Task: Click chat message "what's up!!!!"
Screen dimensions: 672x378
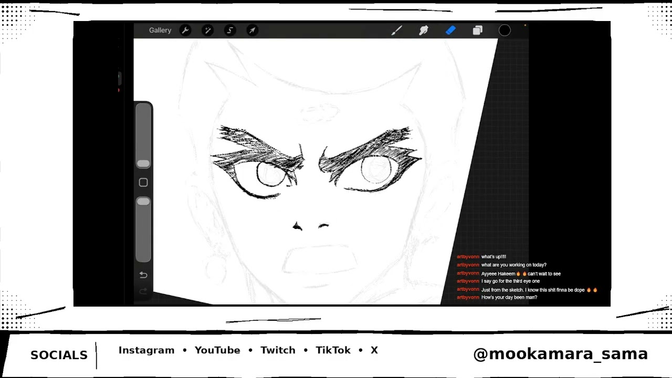Action: pyautogui.click(x=493, y=257)
